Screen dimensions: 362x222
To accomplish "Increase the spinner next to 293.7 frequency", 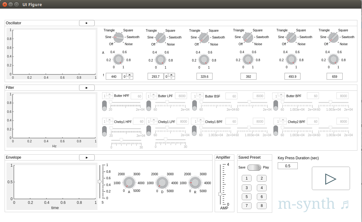I will 172,75.
